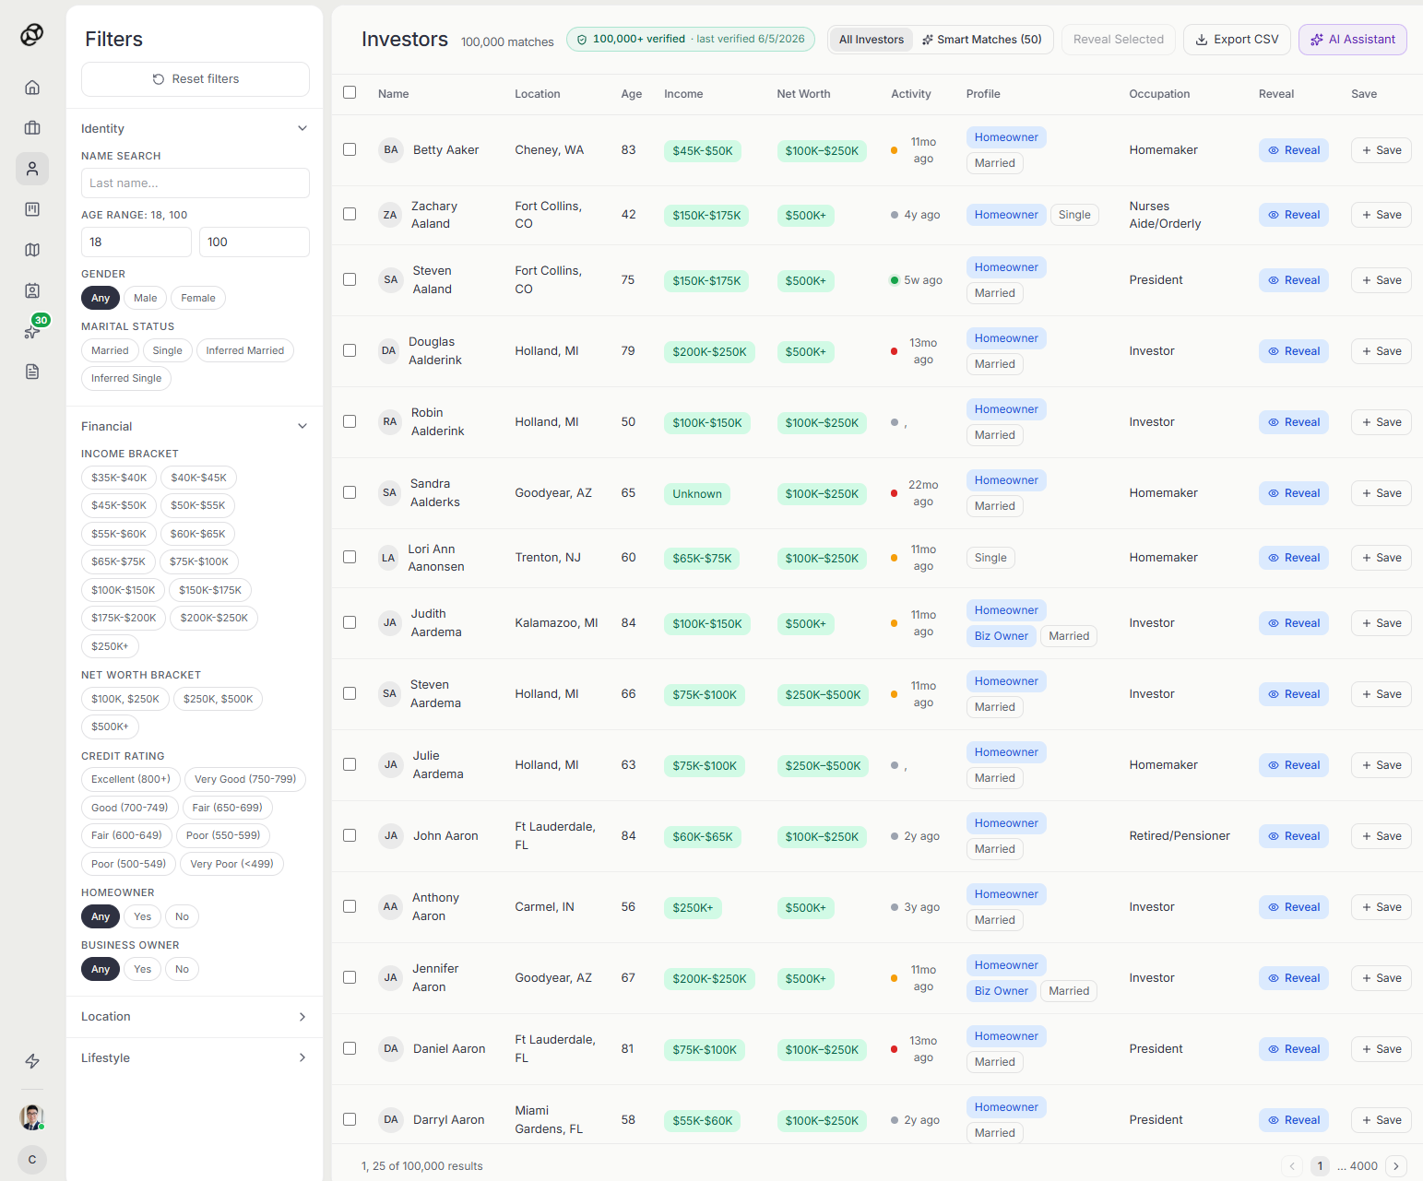
Task: Click Reset filters button
Action: [196, 79]
